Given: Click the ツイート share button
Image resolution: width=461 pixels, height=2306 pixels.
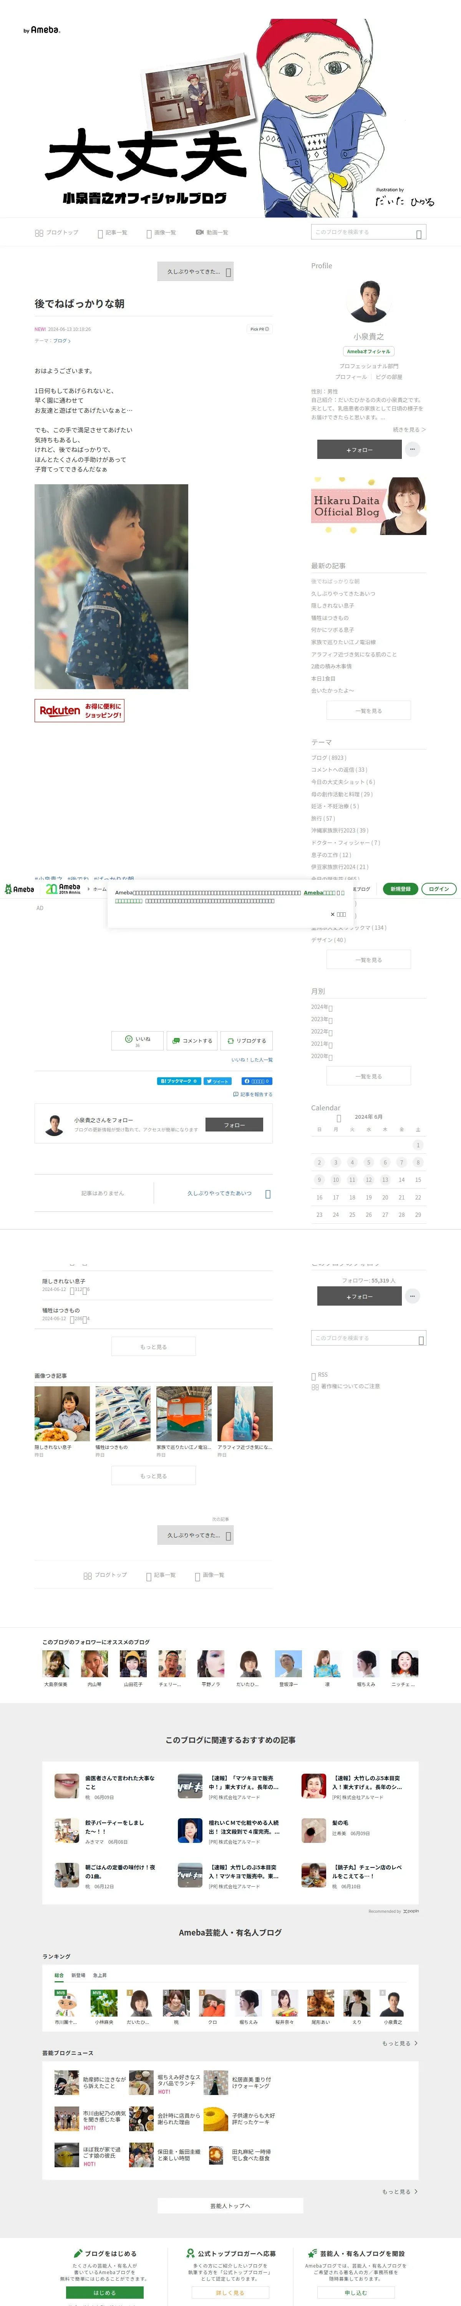Looking at the screenshot, I should pos(217,1082).
